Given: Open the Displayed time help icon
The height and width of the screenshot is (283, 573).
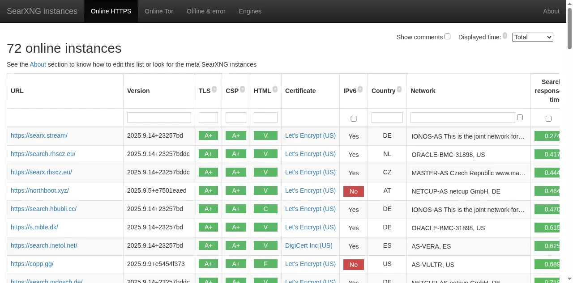Looking at the screenshot, I should (505, 36).
